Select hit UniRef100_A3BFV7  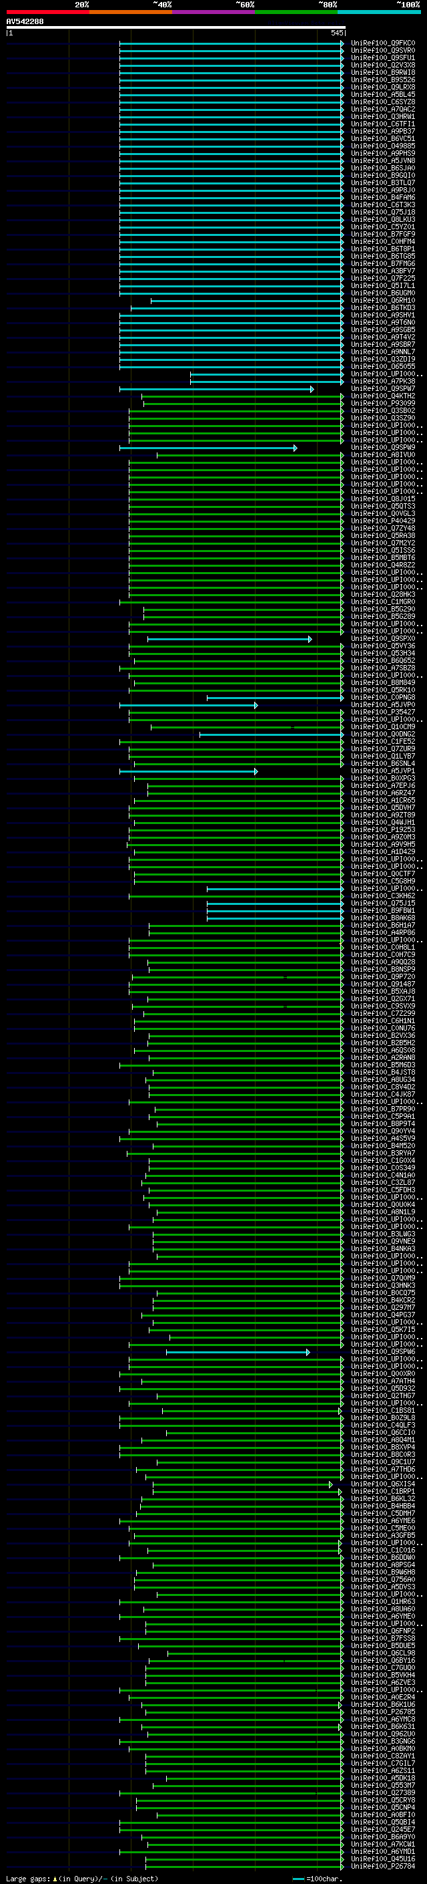tap(382, 271)
